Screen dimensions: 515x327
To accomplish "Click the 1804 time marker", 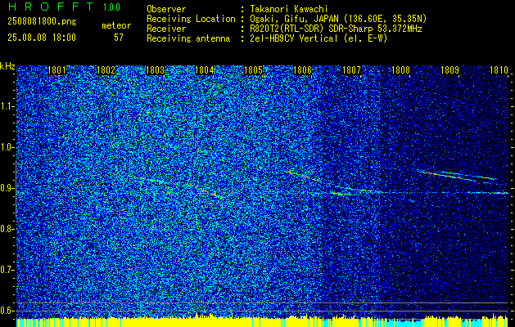I will coord(204,70).
